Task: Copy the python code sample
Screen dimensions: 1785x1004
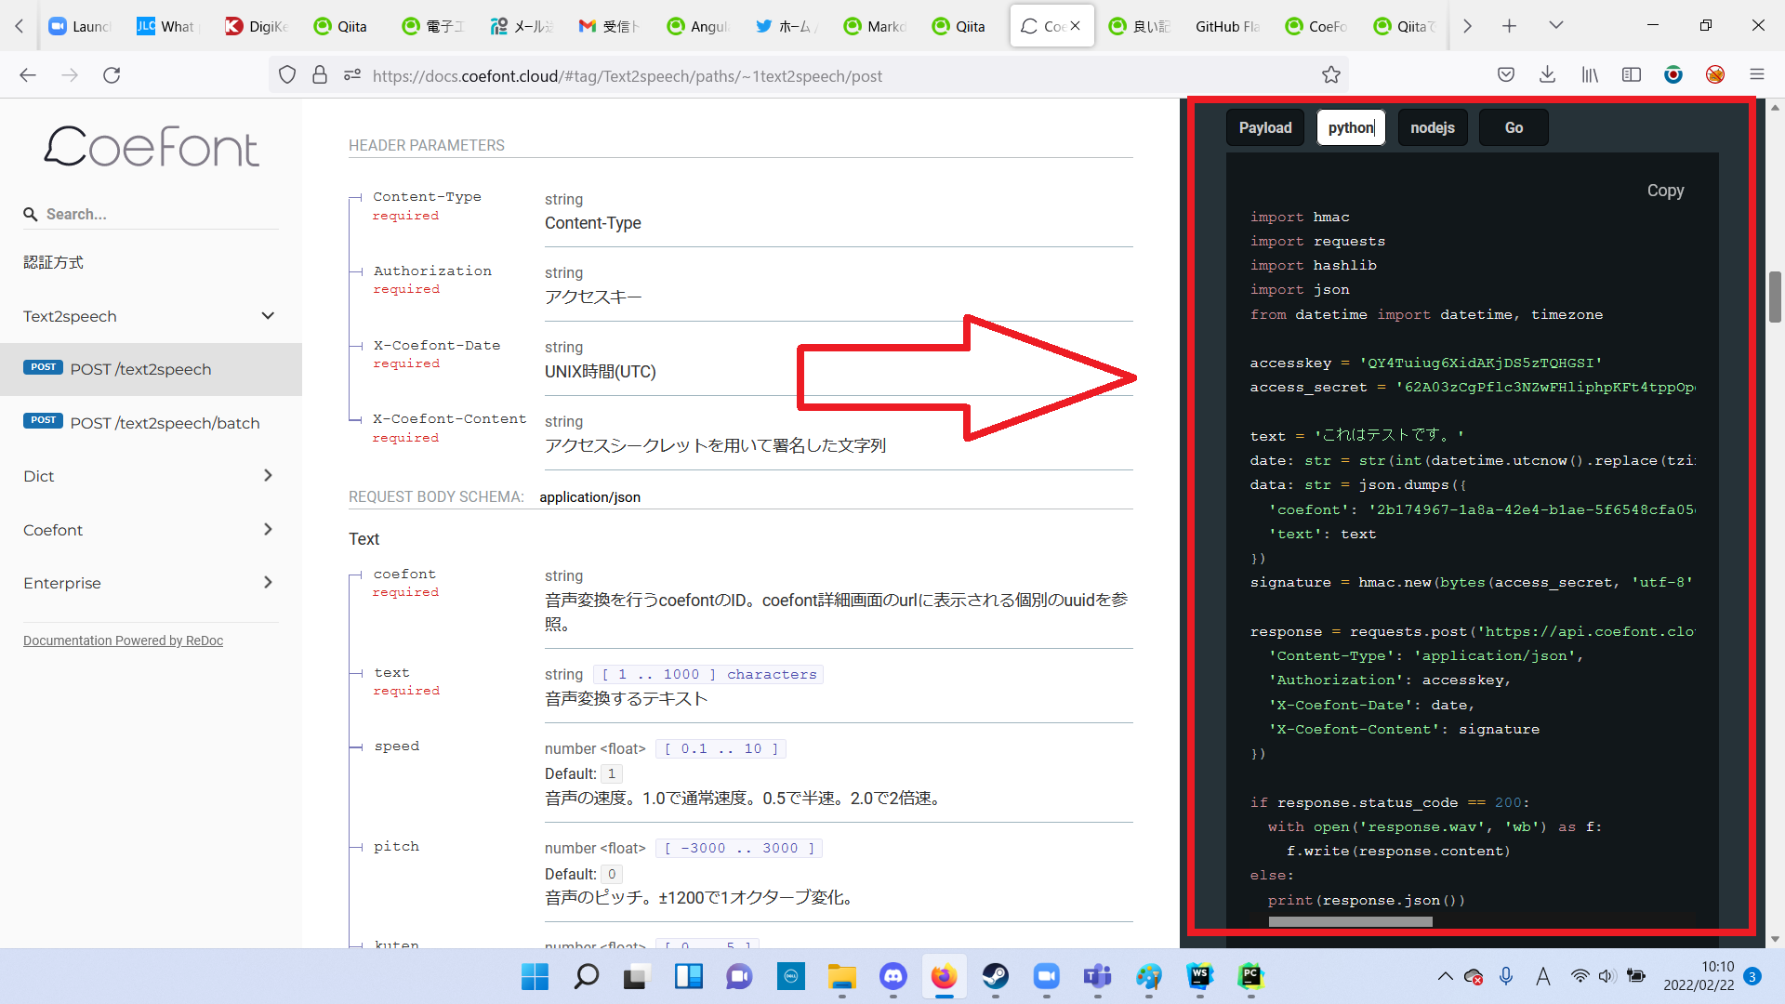Action: coord(1665,191)
